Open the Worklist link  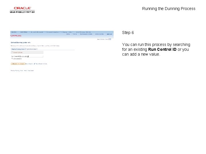75,34
